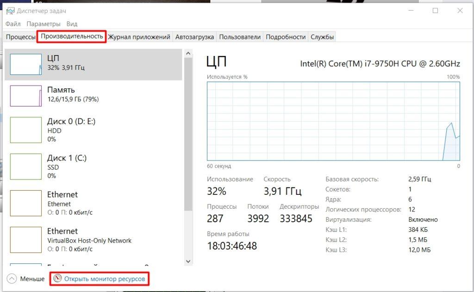Click the Кэш L2 value 1,5 МБ
The height and width of the screenshot is (292, 474).
tap(418, 240)
